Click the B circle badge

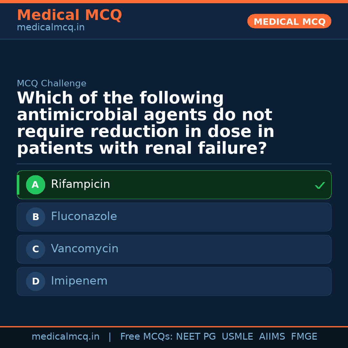(x=35, y=217)
